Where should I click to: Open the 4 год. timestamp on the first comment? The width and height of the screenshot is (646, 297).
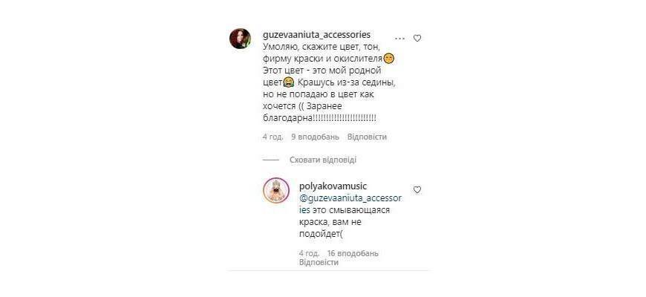273,137
